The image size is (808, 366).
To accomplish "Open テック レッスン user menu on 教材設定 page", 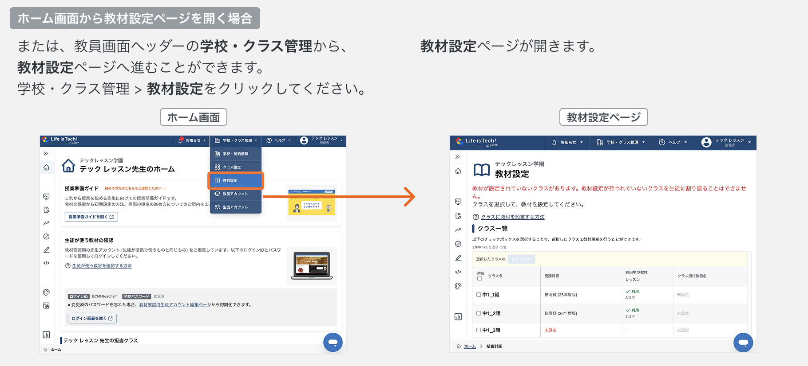I will point(726,142).
